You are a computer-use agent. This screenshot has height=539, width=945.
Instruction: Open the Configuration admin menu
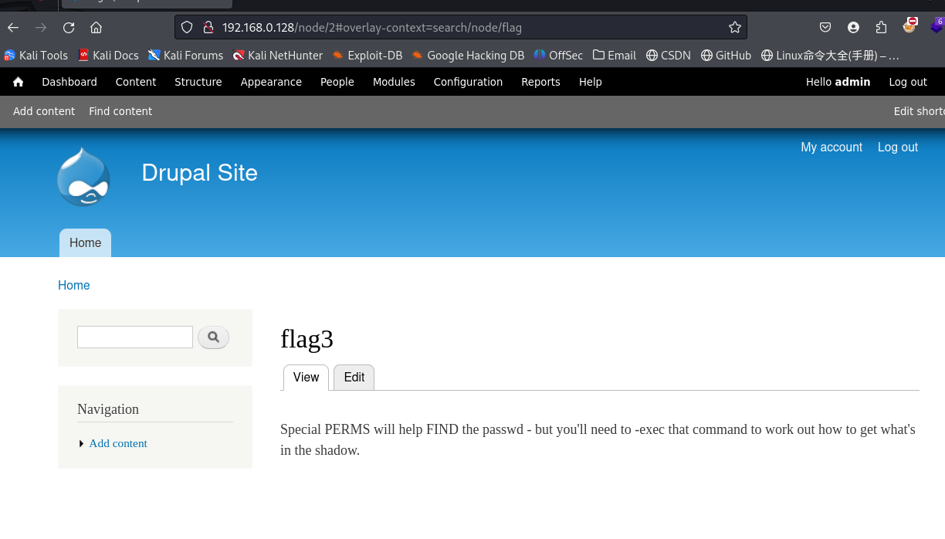coord(468,82)
